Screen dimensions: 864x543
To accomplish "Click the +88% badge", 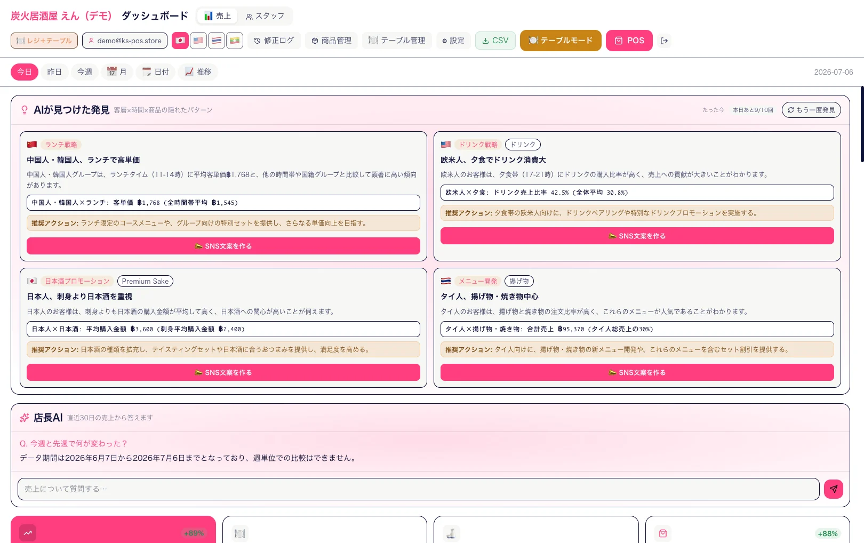I will (x=827, y=533).
